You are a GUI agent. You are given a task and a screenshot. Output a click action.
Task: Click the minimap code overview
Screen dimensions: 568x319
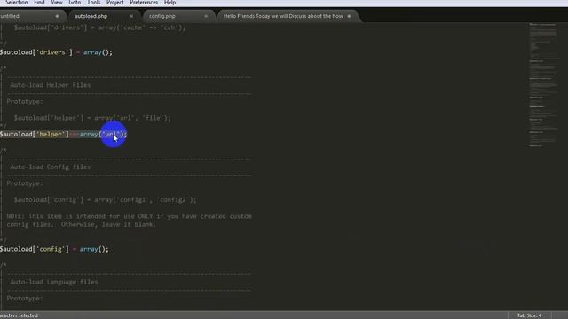[544, 85]
